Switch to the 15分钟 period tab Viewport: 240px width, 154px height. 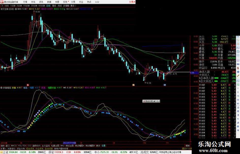coord(26,6)
